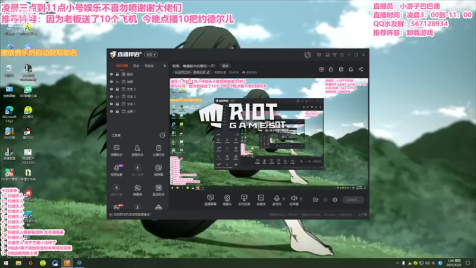476x268 pixels.
Task: Open Windows notification center
Action: (x=468, y=263)
